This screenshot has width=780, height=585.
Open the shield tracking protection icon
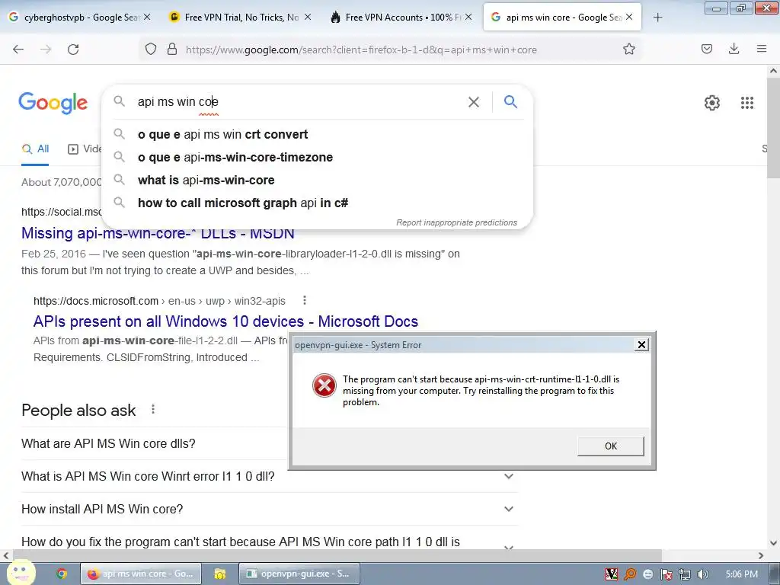click(151, 49)
